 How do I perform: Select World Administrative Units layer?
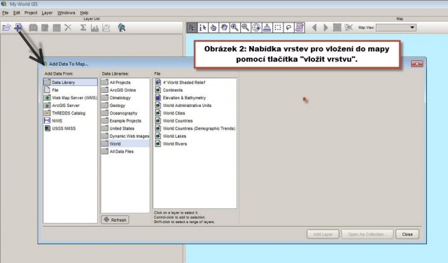point(195,106)
